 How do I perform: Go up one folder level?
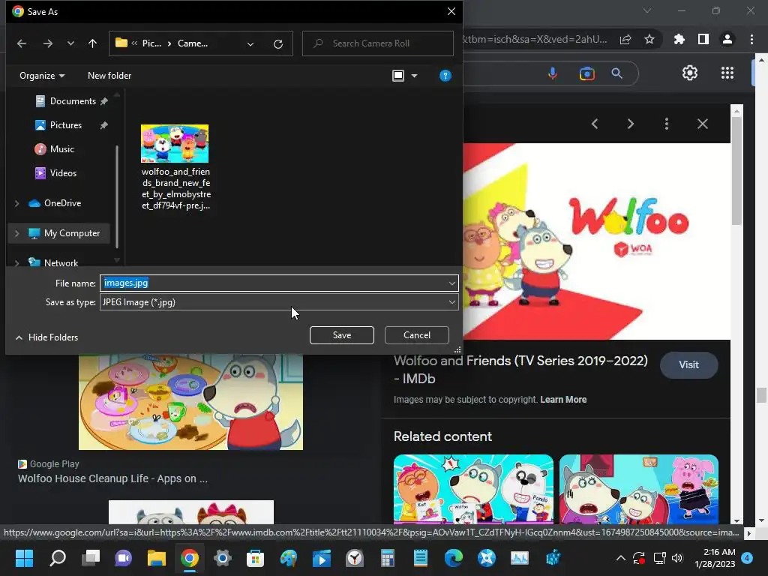92,43
